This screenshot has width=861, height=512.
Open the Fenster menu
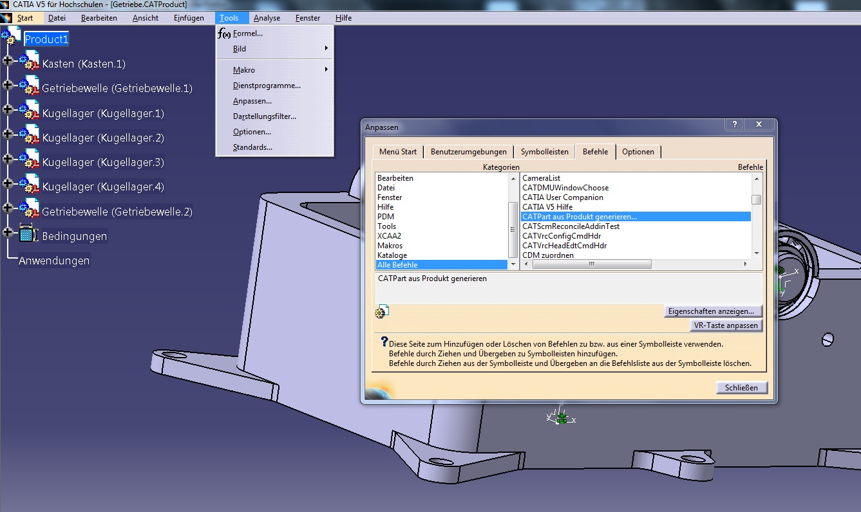click(308, 18)
